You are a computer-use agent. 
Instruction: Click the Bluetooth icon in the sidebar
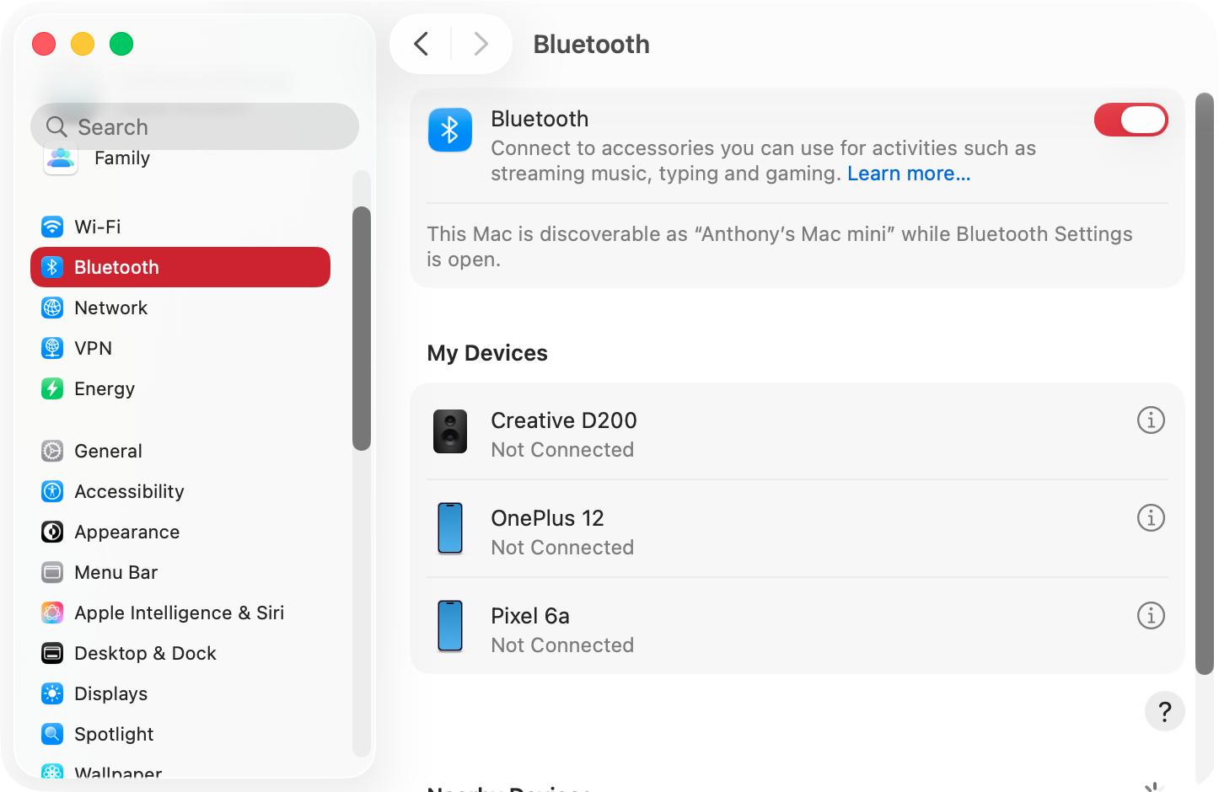pos(52,267)
